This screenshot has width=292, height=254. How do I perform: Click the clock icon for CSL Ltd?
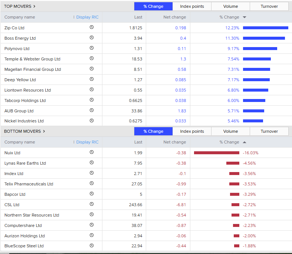coord(91,204)
